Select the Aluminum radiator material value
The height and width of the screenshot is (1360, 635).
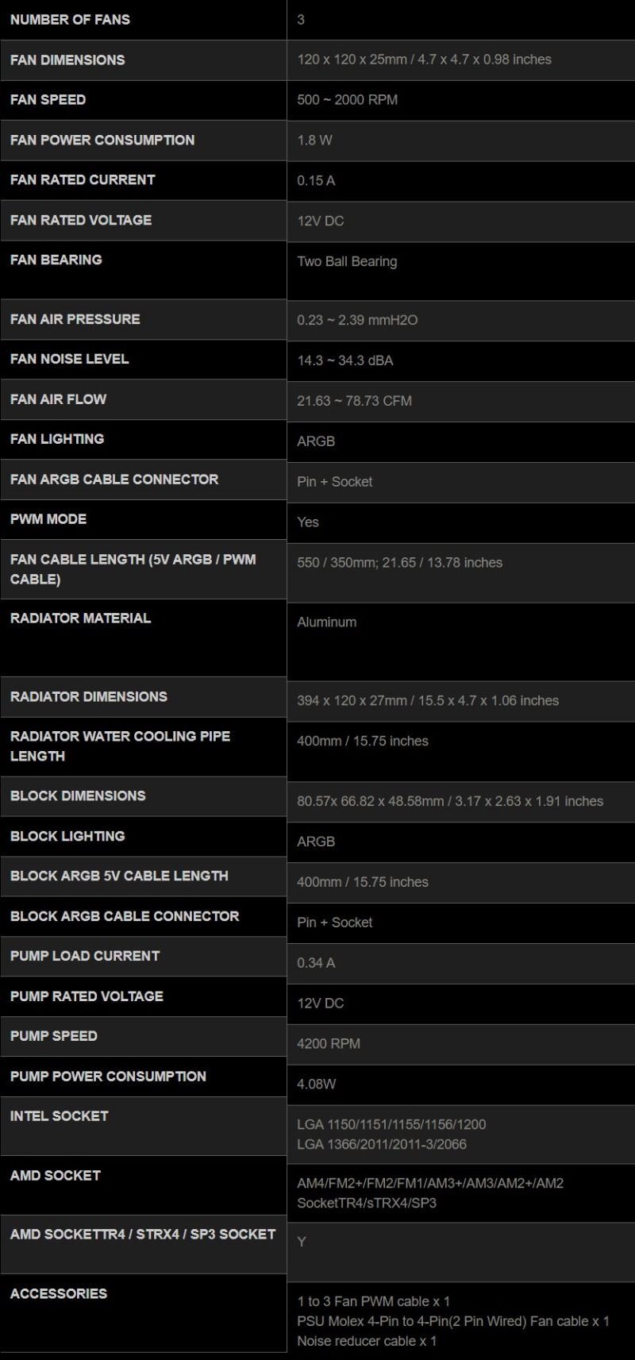[x=326, y=622]
